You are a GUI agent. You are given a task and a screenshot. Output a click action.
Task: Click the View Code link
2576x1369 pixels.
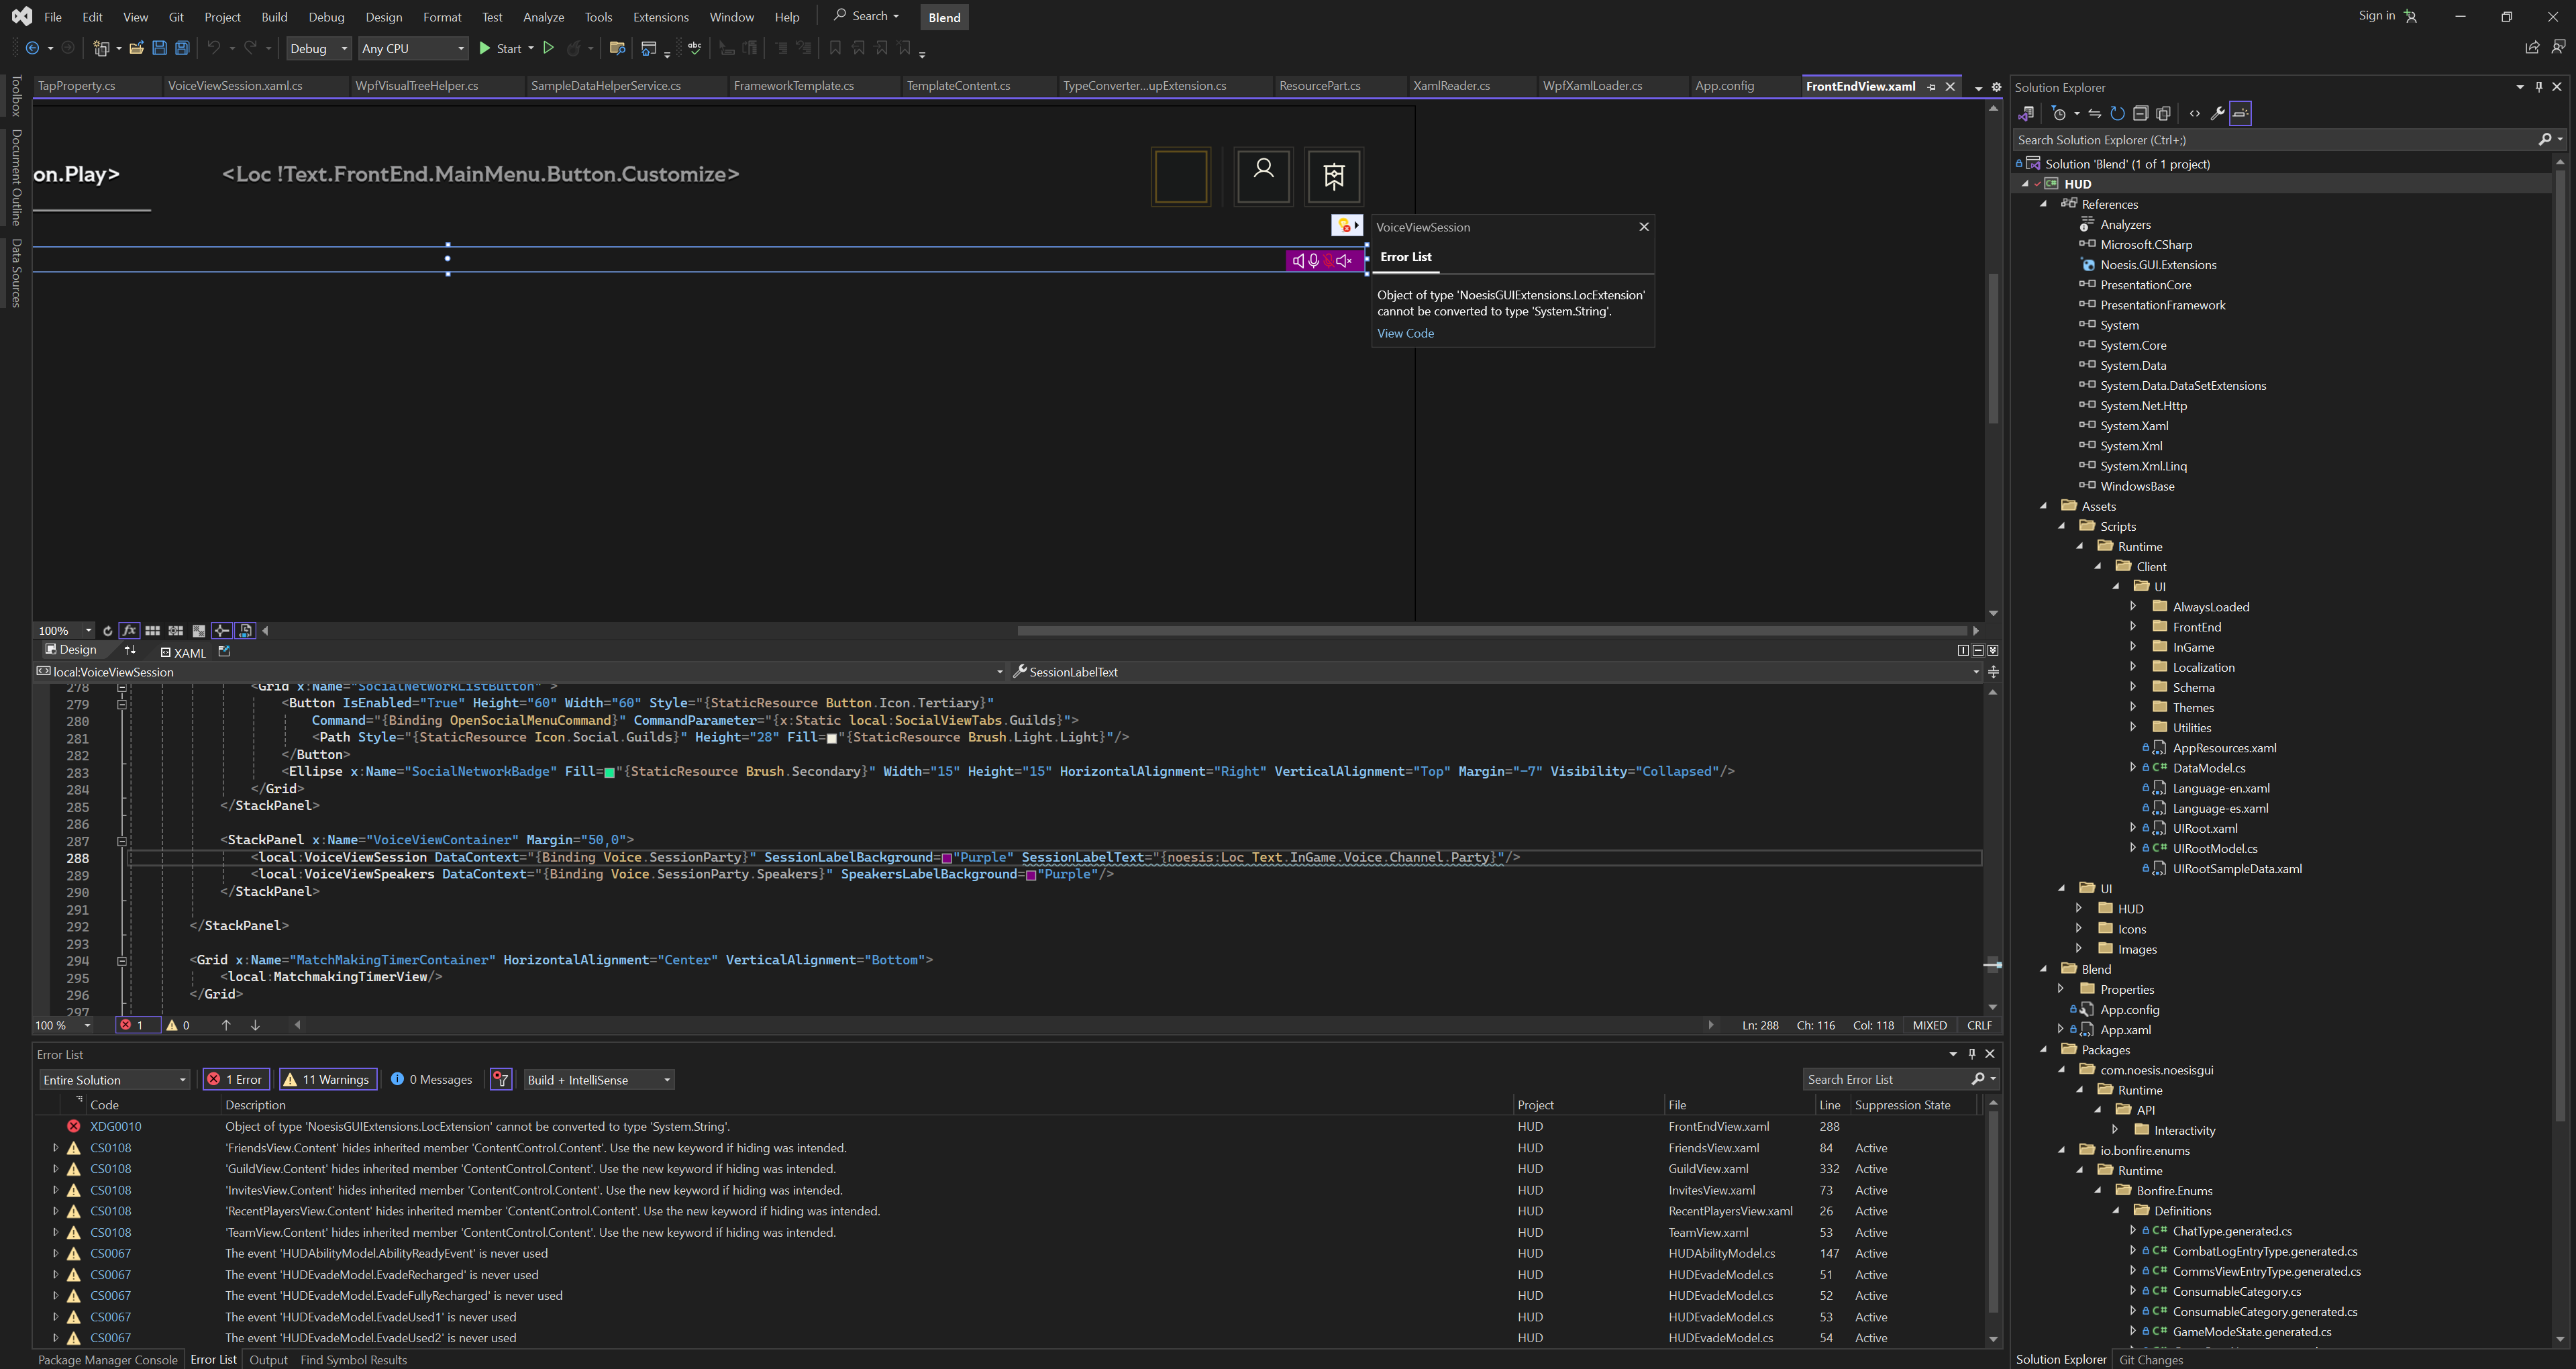(1405, 334)
